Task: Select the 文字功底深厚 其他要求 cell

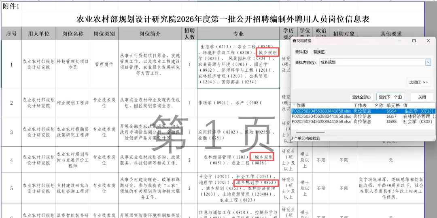Action: (391, 188)
